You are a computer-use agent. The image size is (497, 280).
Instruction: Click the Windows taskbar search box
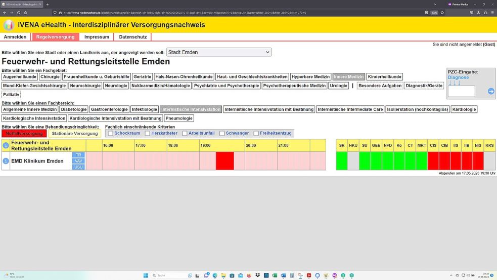173,275
